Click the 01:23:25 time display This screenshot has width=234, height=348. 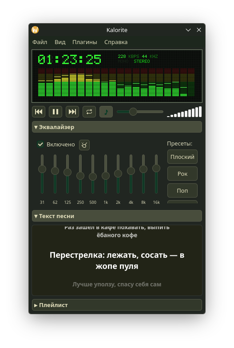tap(70, 60)
